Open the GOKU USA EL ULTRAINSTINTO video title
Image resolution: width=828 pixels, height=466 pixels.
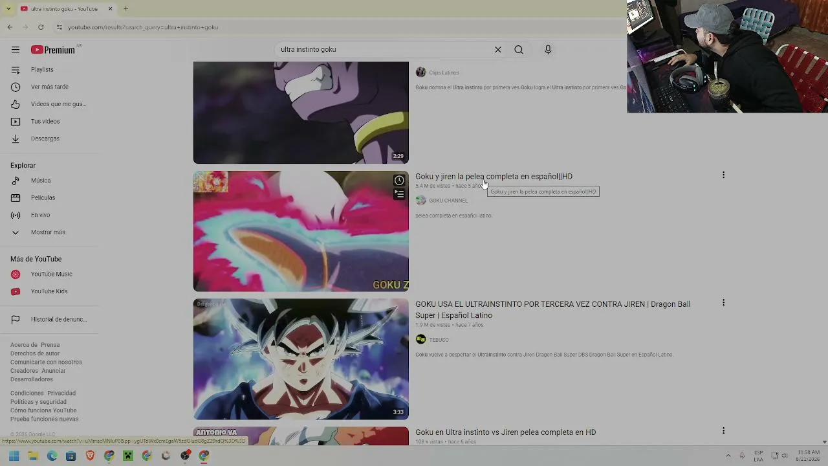[552, 309]
